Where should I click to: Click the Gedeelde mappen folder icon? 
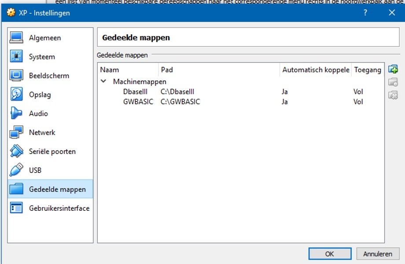point(16,189)
